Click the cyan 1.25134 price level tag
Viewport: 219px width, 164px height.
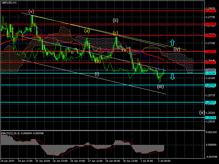pos(211,118)
